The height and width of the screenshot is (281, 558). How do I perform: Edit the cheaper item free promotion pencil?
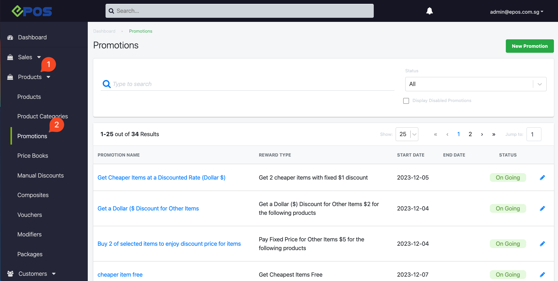pos(542,275)
